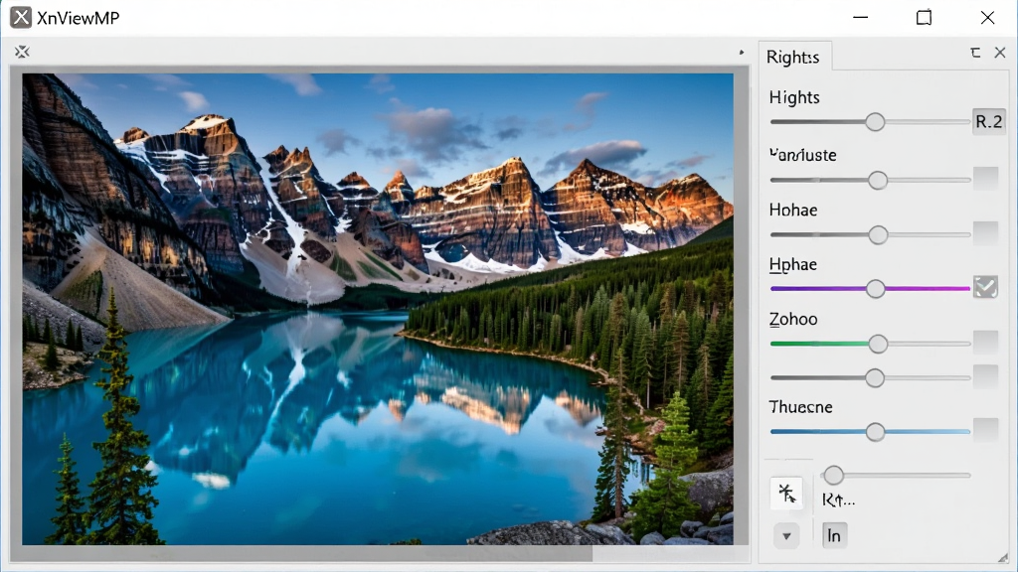Viewport: 1018px width, 572px height.
Task: Click the Hights label
Action: click(794, 97)
